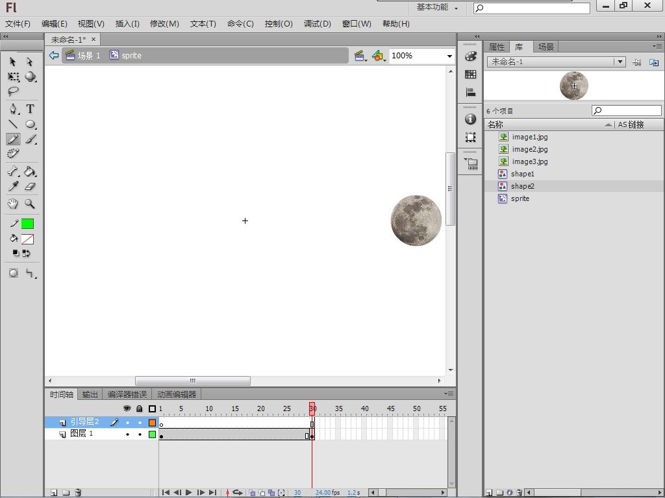Image resolution: width=665 pixels, height=498 pixels.
Task: Toggle visibility dot of 引导层2
Action: (127, 423)
